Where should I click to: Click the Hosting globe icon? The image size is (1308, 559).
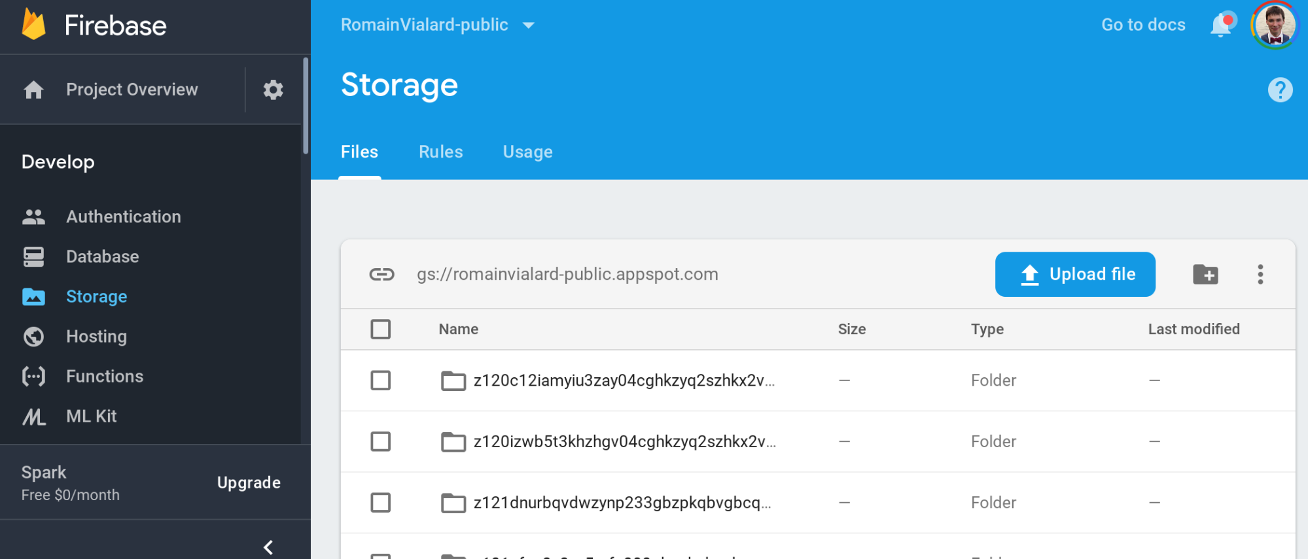(33, 337)
